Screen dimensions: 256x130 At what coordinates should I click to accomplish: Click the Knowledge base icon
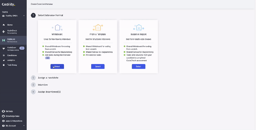(x=3, y=116)
